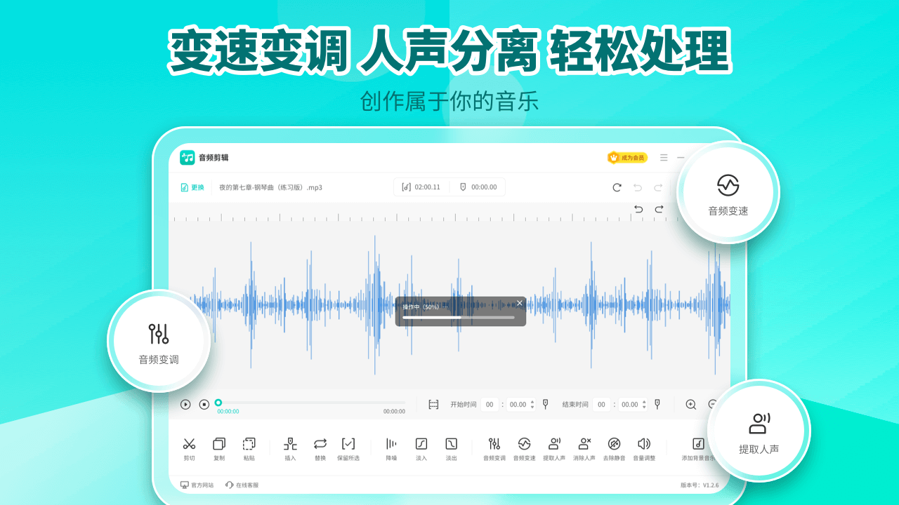The image size is (899, 505).
Task: Adjust the 开始时间 seconds stepper arrows
Action: click(x=532, y=404)
